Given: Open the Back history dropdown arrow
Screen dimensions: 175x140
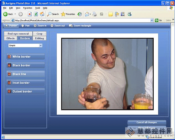Looking at the screenshot, I should (x=15, y=14).
